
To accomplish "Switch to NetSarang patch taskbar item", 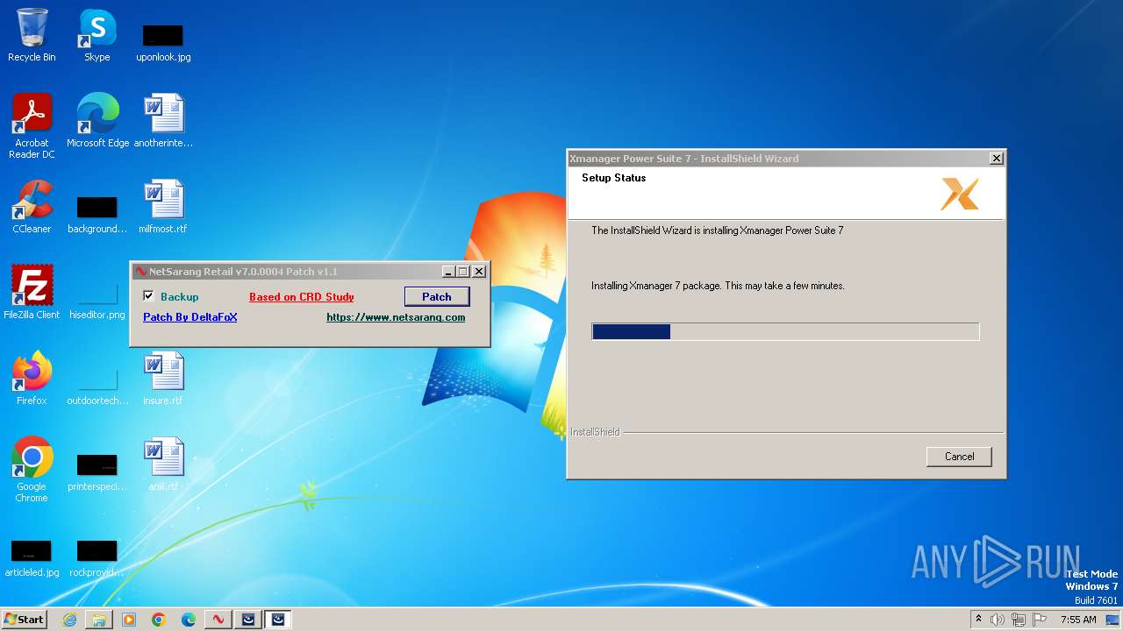I will pos(218,620).
